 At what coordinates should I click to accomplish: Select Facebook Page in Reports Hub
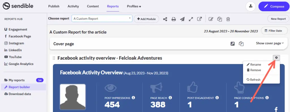tap(18, 36)
